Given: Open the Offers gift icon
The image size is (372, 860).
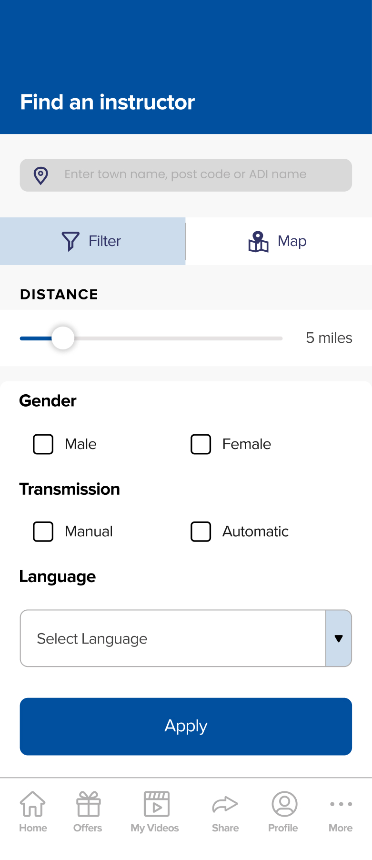Looking at the screenshot, I should click(x=88, y=804).
